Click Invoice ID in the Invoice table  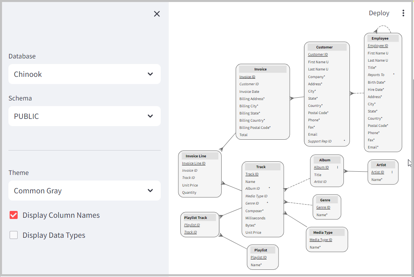(x=247, y=76)
